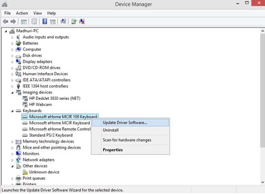Click the Network adapters category icon
This screenshot has height=194, width=265.
pos(18,160)
